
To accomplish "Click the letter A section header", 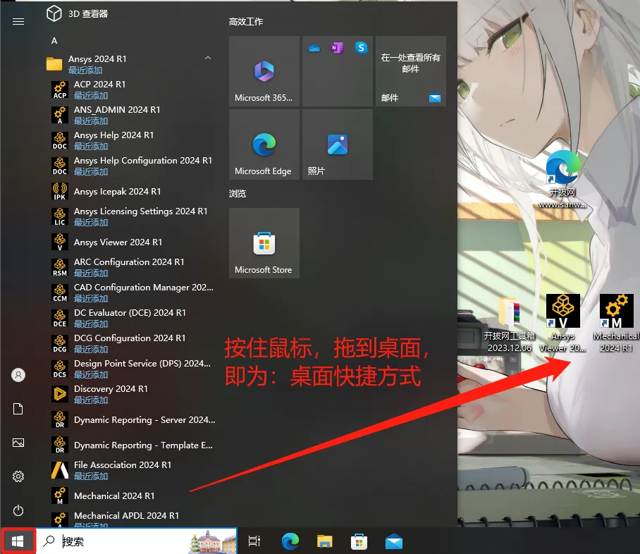I will pyautogui.click(x=54, y=41).
